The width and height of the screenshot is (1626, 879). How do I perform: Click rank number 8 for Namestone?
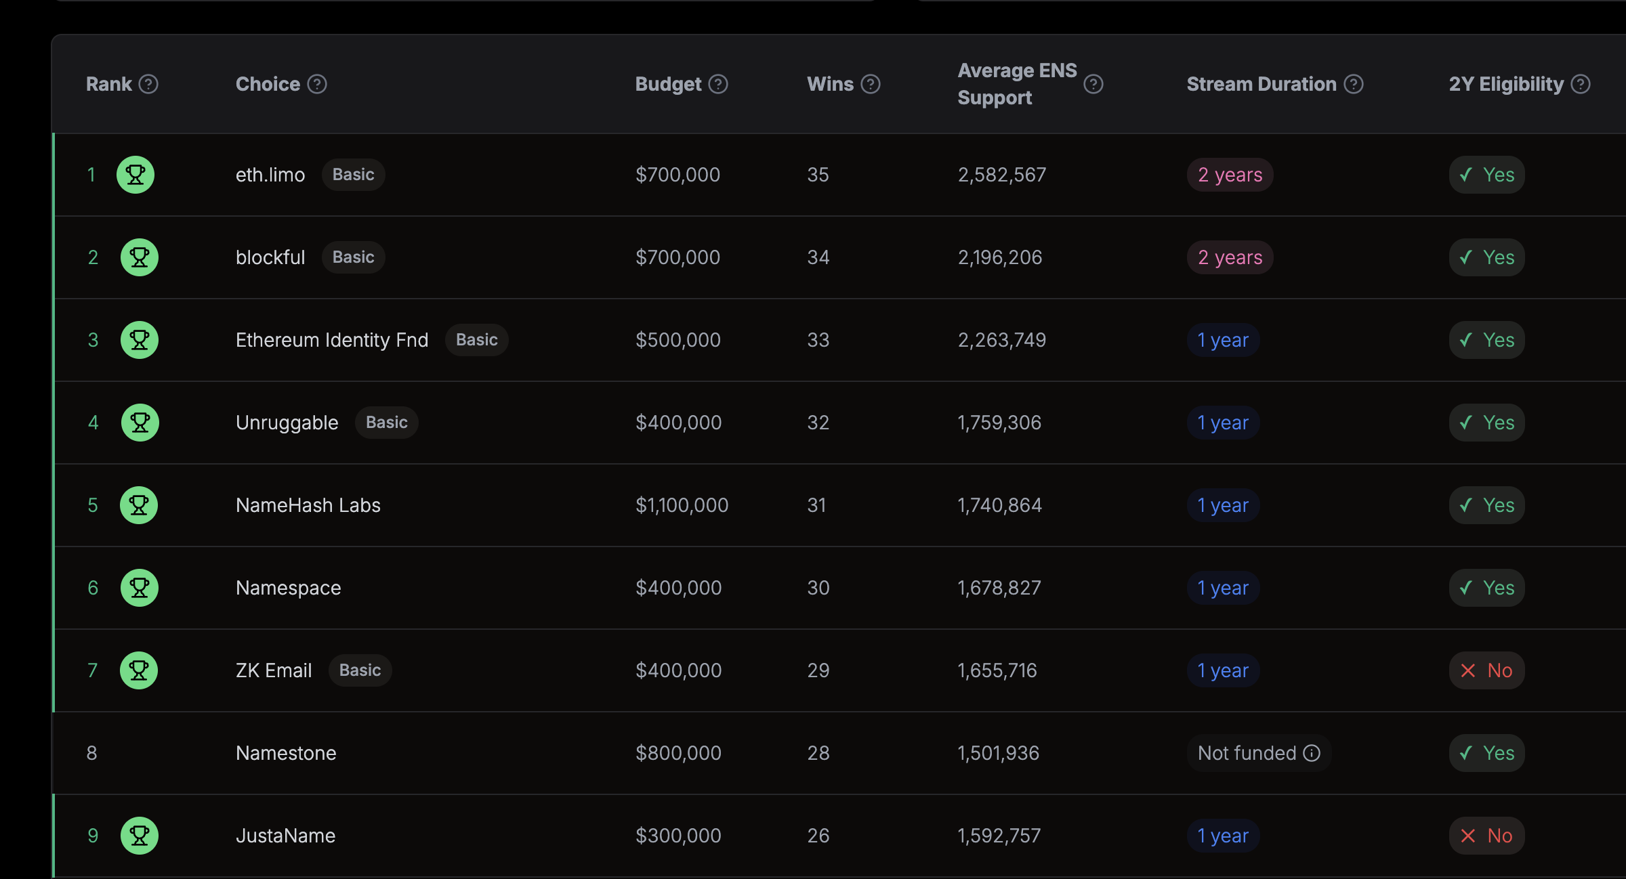coord(92,753)
